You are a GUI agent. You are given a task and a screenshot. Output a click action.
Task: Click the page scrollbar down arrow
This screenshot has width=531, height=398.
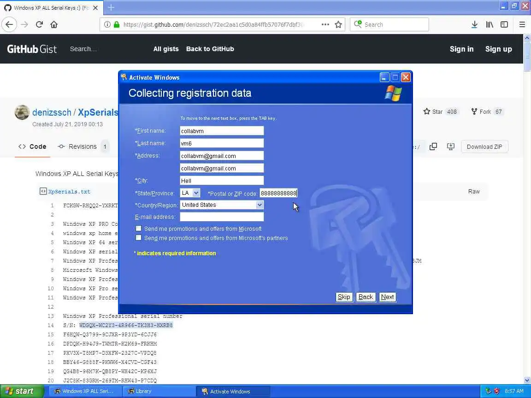(527, 380)
